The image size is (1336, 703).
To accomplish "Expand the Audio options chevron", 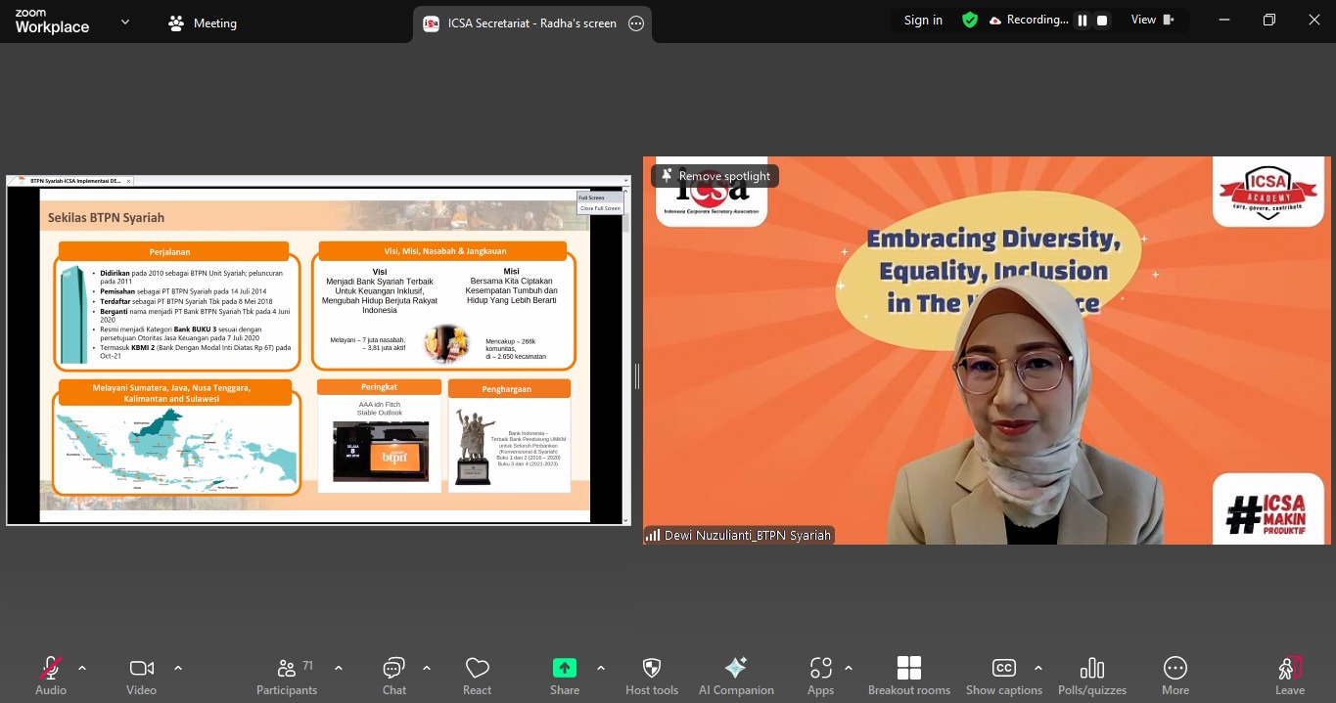I will [82, 668].
